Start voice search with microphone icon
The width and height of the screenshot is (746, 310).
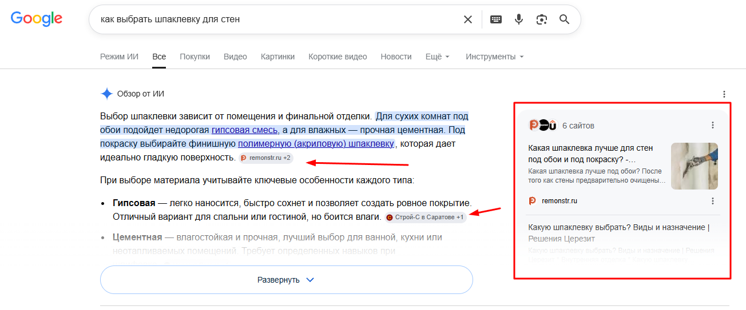coord(519,19)
